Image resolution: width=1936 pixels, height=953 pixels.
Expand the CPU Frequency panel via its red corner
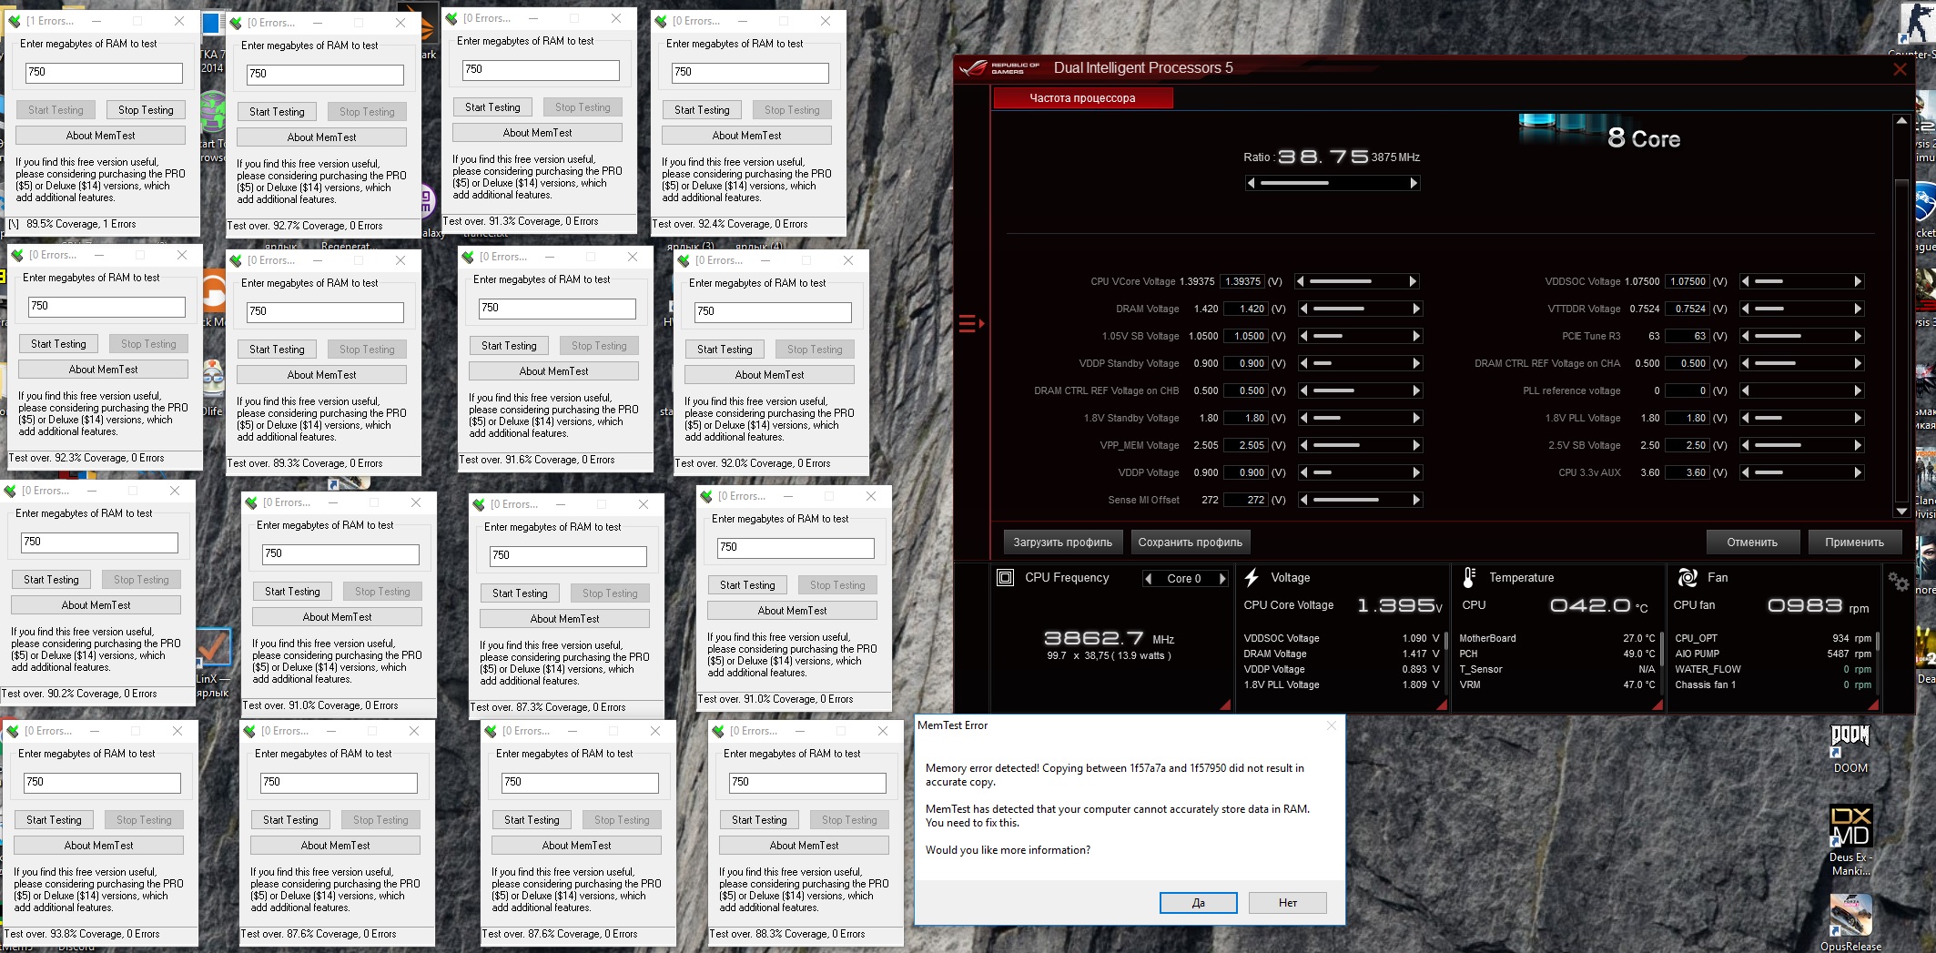click(x=1224, y=704)
